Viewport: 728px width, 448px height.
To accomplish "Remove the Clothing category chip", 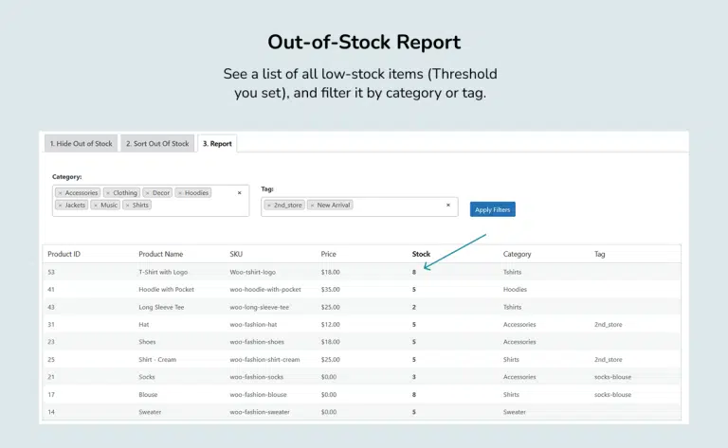I will pyautogui.click(x=108, y=193).
